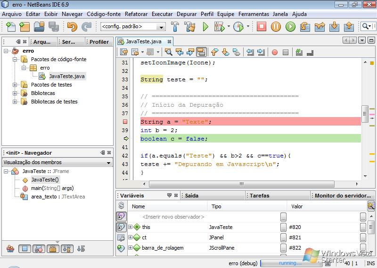
Task: Click the Step Into down-arrow icon
Action: click(x=334, y=26)
